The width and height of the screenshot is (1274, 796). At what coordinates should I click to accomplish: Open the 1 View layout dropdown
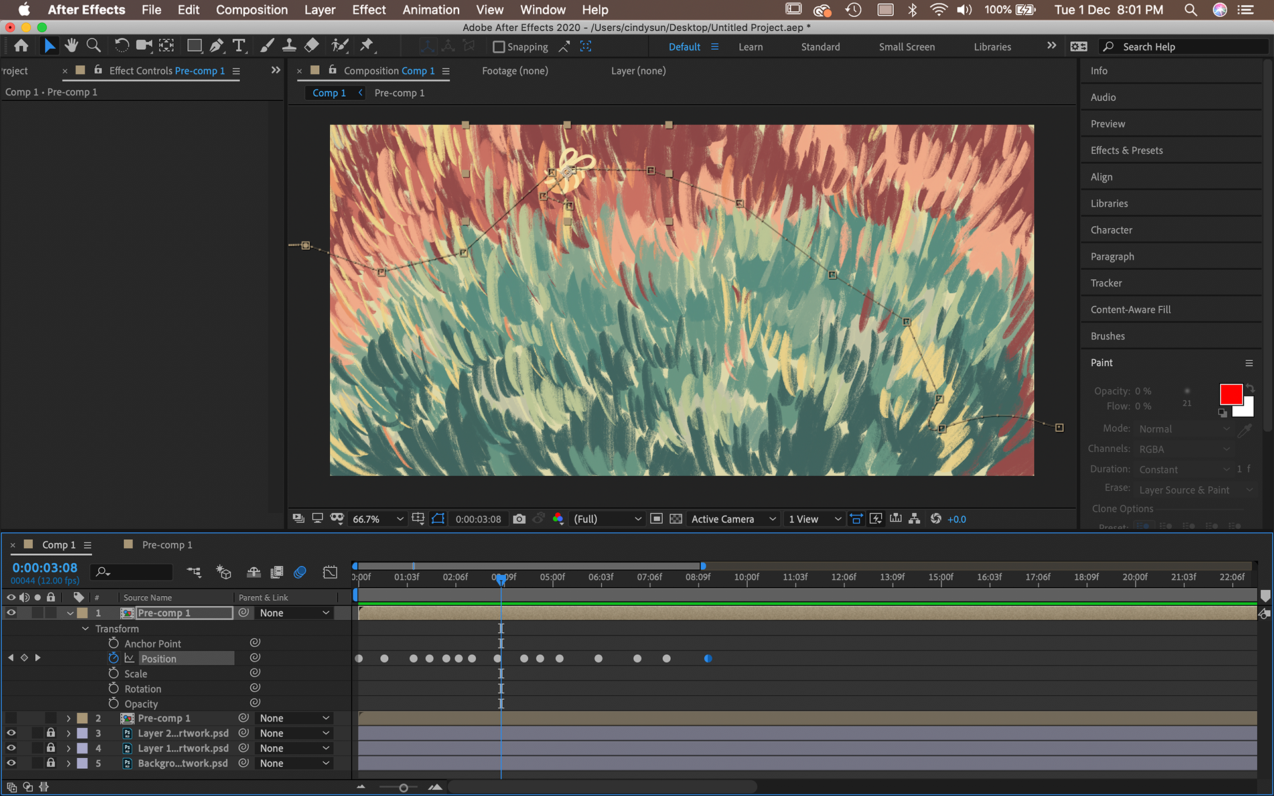(x=814, y=519)
